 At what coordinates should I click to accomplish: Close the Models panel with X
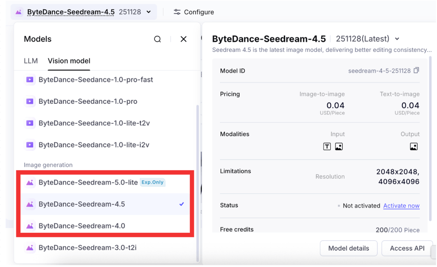coord(183,39)
